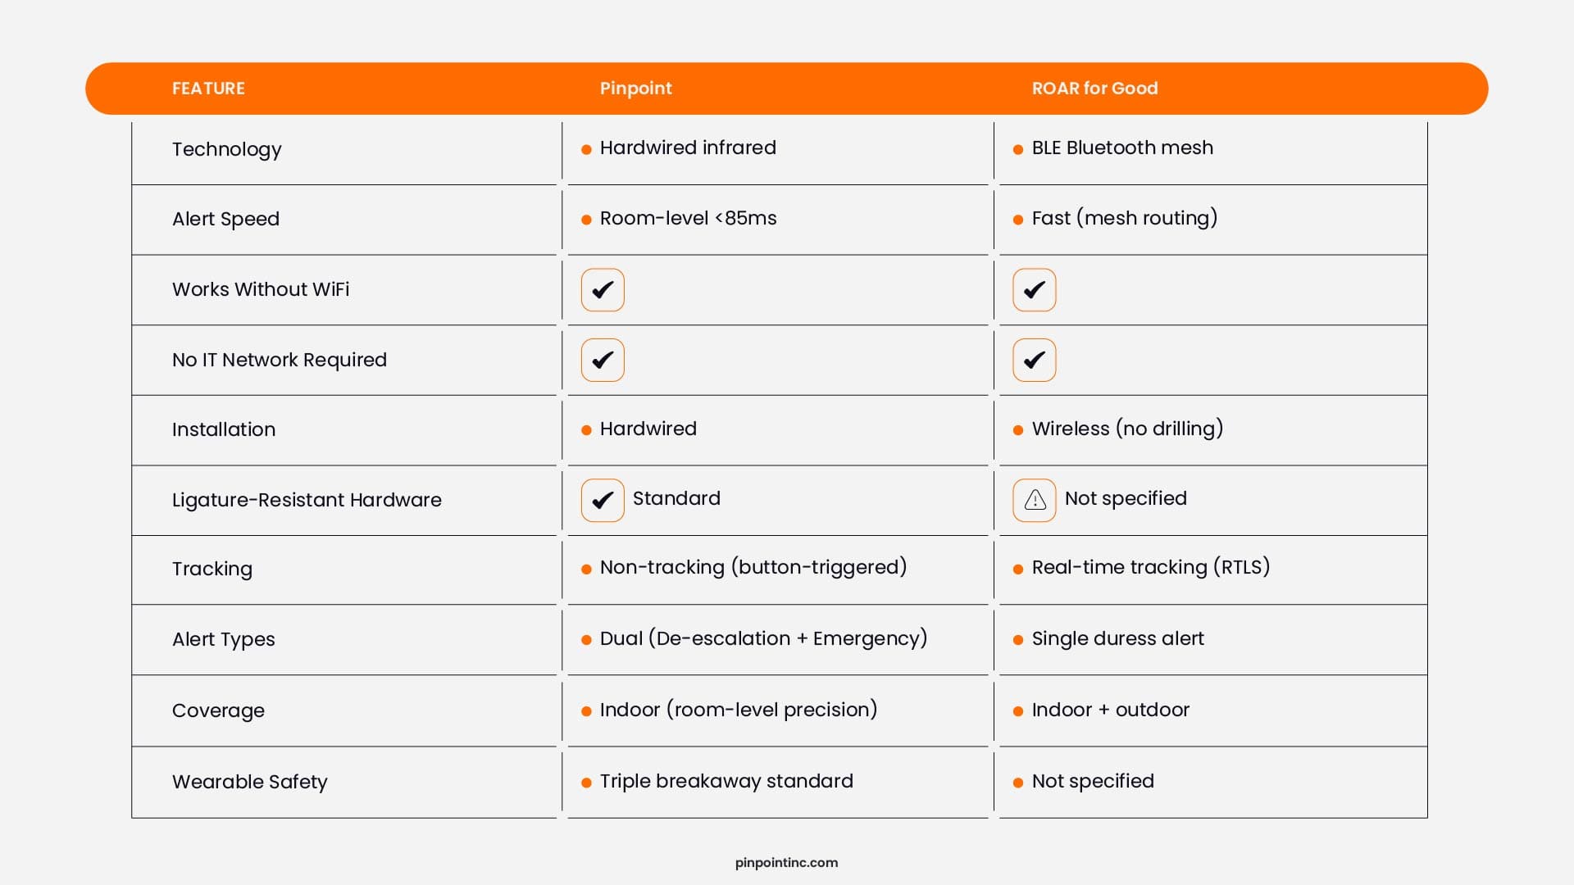
Task: Select the ROAR for Good column header
Action: click(1094, 88)
